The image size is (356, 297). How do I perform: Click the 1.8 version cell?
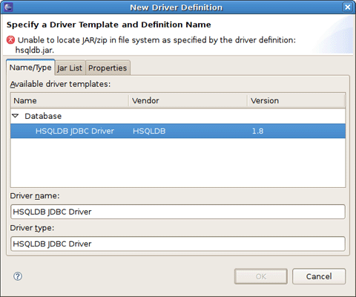click(257, 131)
